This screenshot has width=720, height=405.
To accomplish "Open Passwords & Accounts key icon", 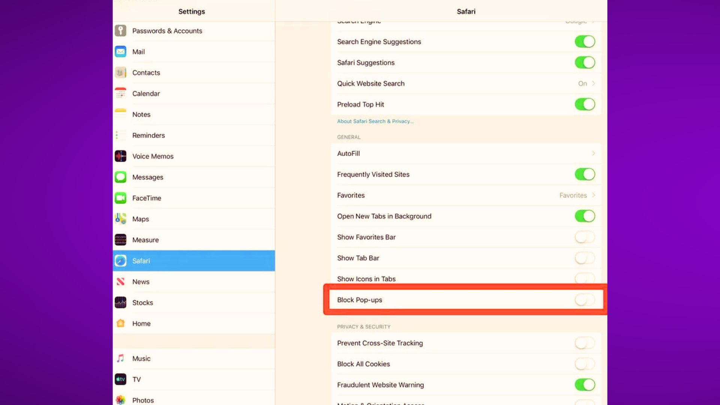I will pyautogui.click(x=120, y=31).
